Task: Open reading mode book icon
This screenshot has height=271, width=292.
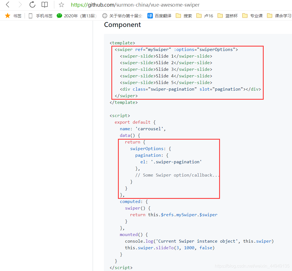Action: click(x=45, y=5)
